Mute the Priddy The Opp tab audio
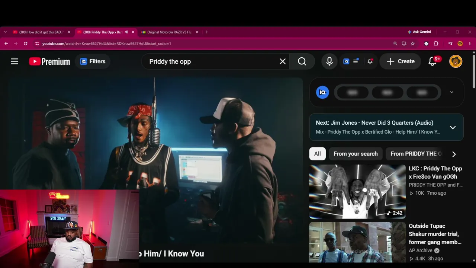Viewport: 476px width, 268px height. (x=126, y=32)
